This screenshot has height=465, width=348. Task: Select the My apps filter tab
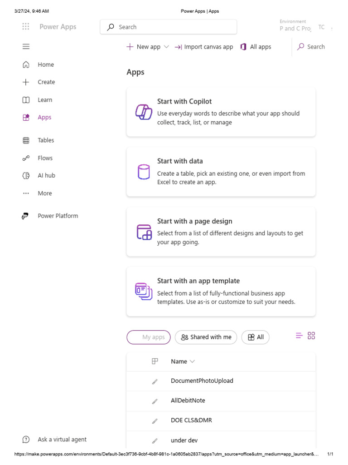click(149, 337)
